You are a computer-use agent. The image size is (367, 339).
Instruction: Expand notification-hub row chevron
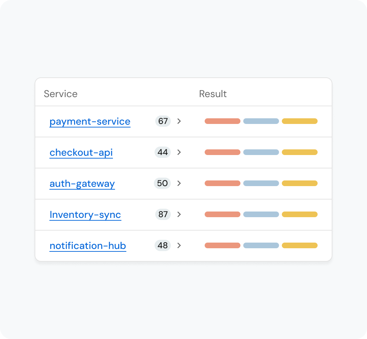click(179, 245)
